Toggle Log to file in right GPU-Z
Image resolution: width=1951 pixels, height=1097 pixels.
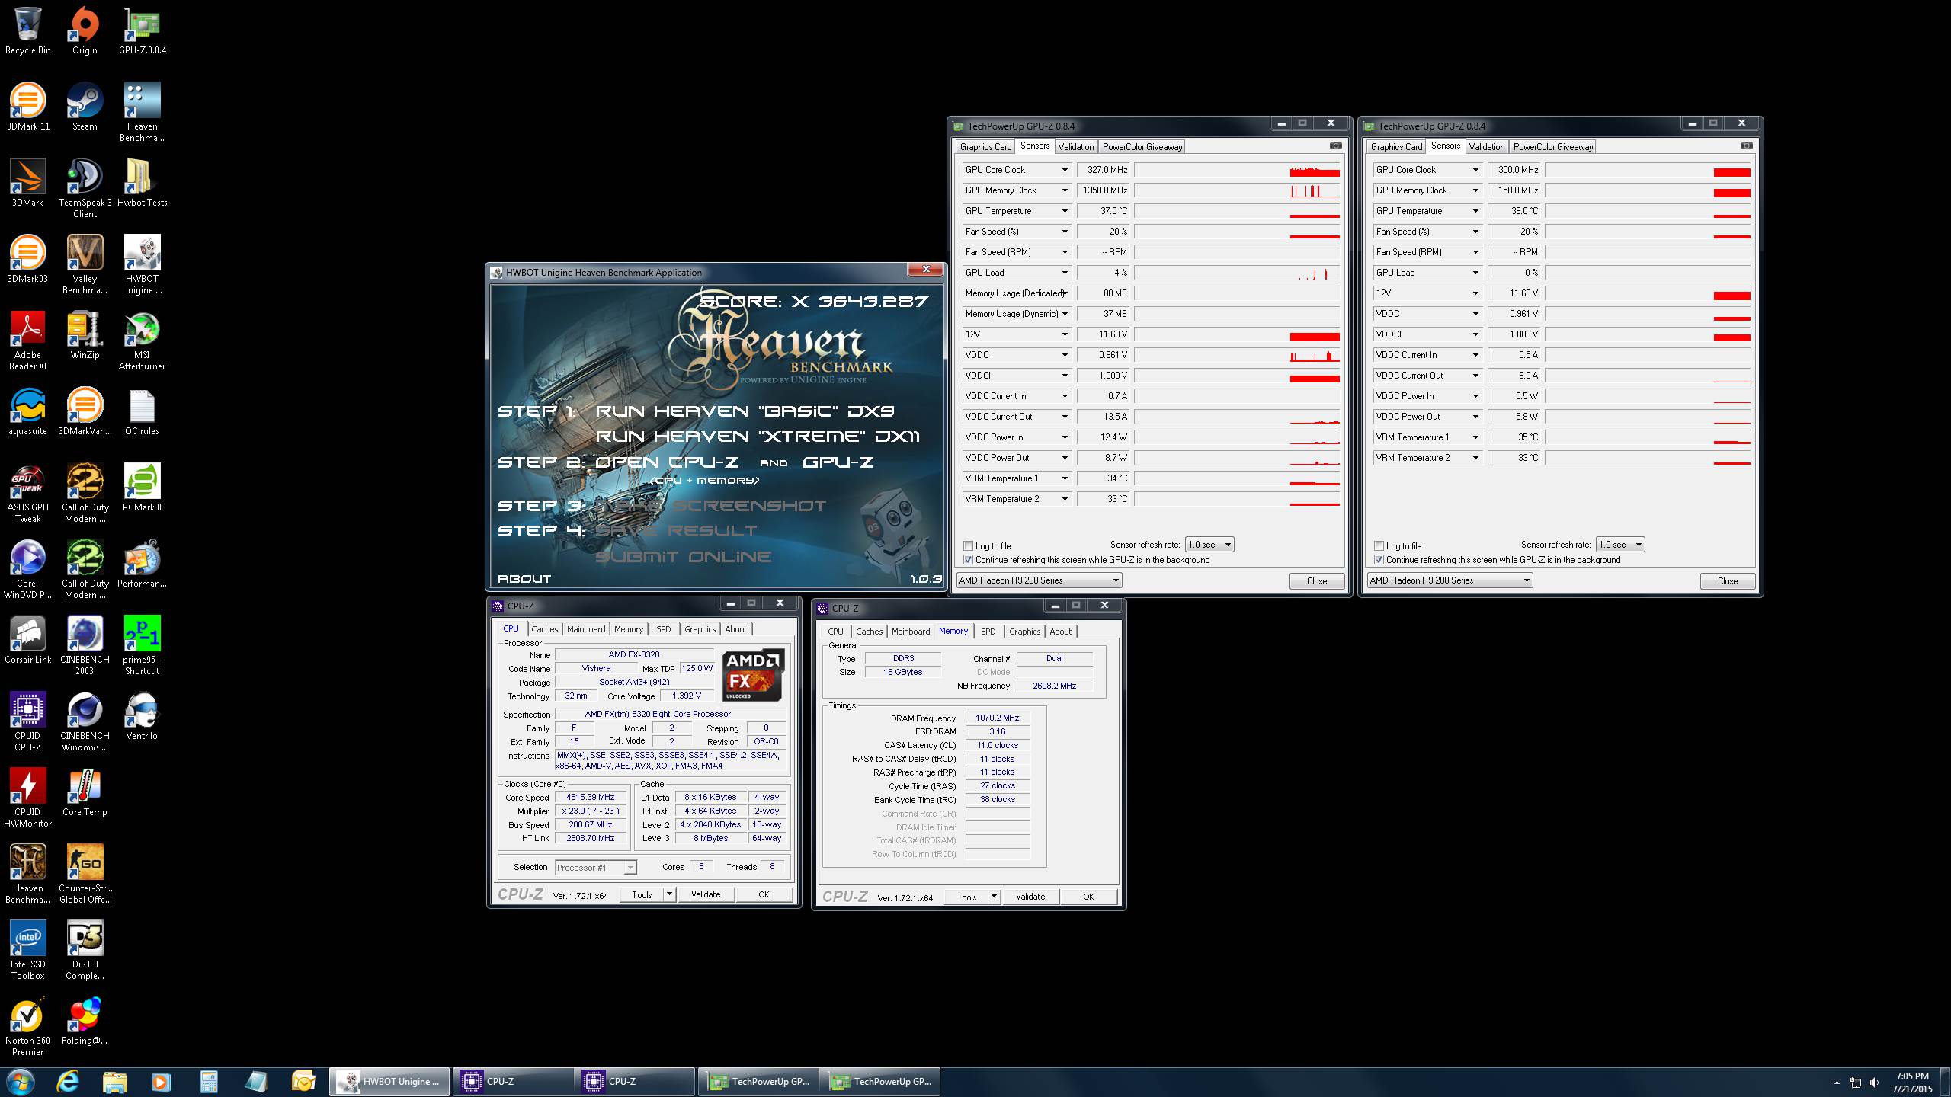click(1379, 546)
